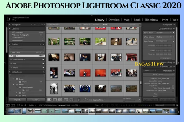Open Survey view icon
This screenshot has width=184, height=122.
[66, 100]
